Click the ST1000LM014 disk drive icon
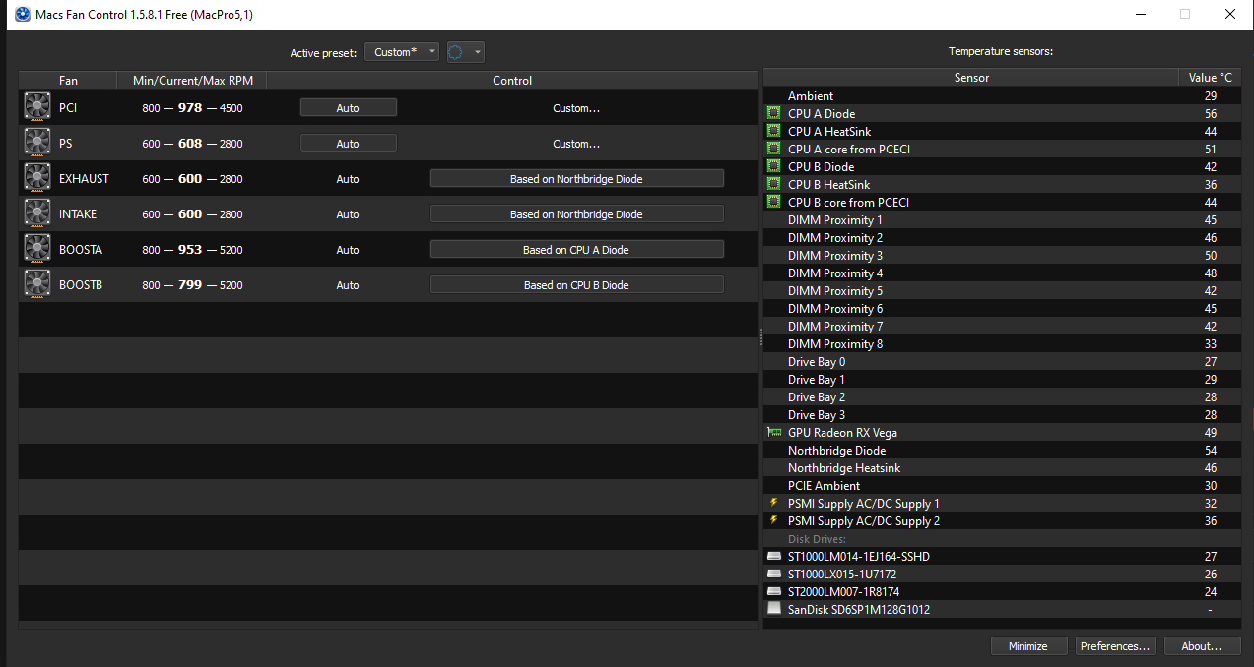The image size is (1254, 667). 773,557
